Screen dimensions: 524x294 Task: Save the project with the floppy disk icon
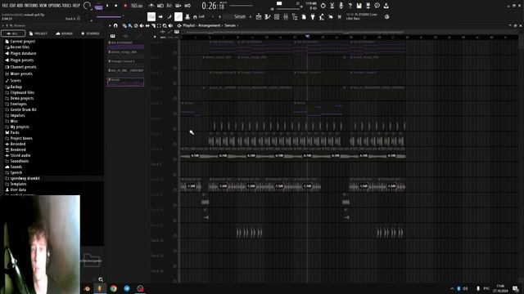tap(359, 6)
